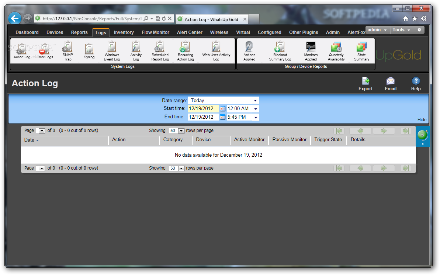
Task: Go to previous page in top pager
Action: [360, 131]
